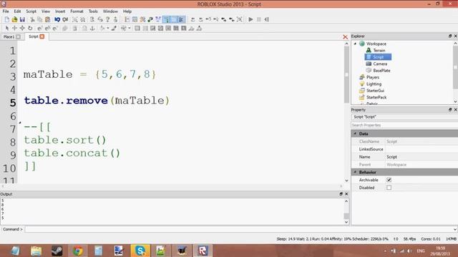Click the Play triangle to run the game
This screenshot has height=257, width=458.
[250, 19]
